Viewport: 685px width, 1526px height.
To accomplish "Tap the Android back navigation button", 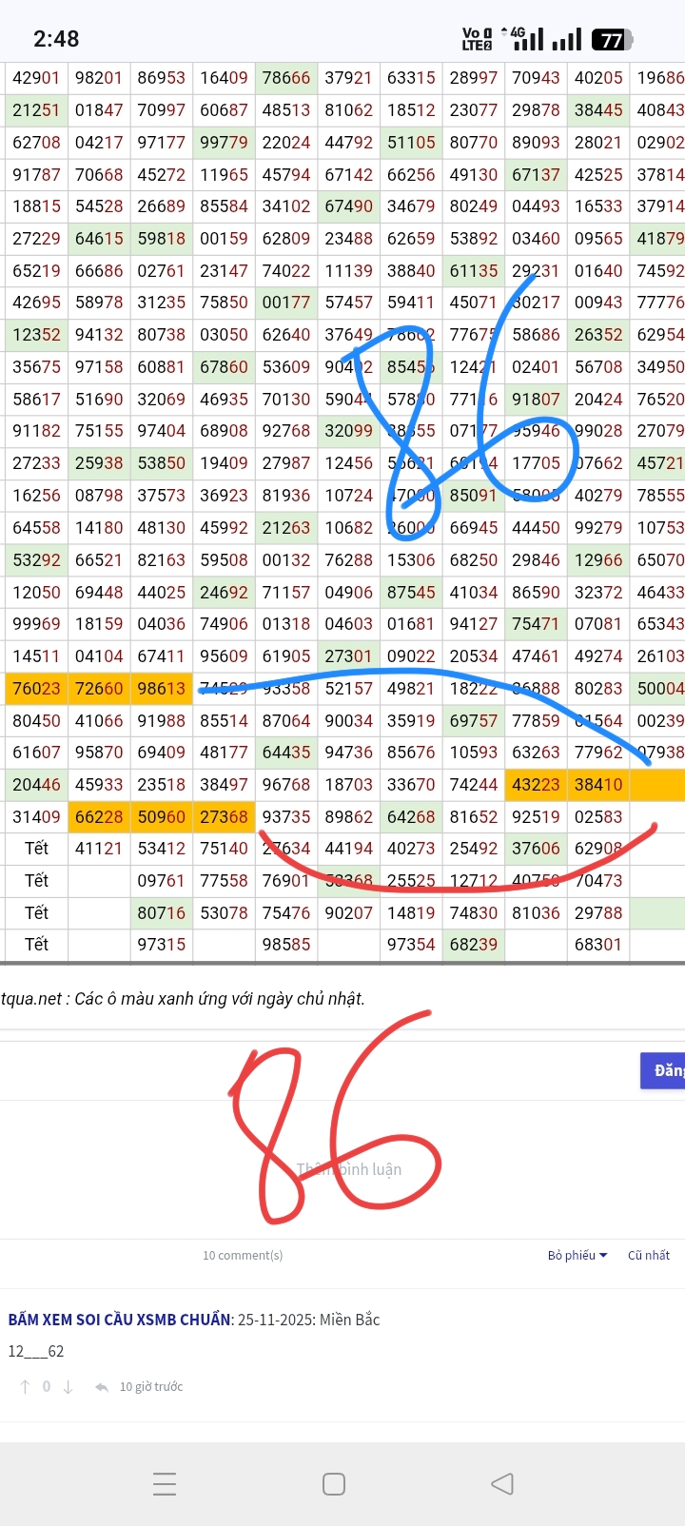I will pos(501,1483).
